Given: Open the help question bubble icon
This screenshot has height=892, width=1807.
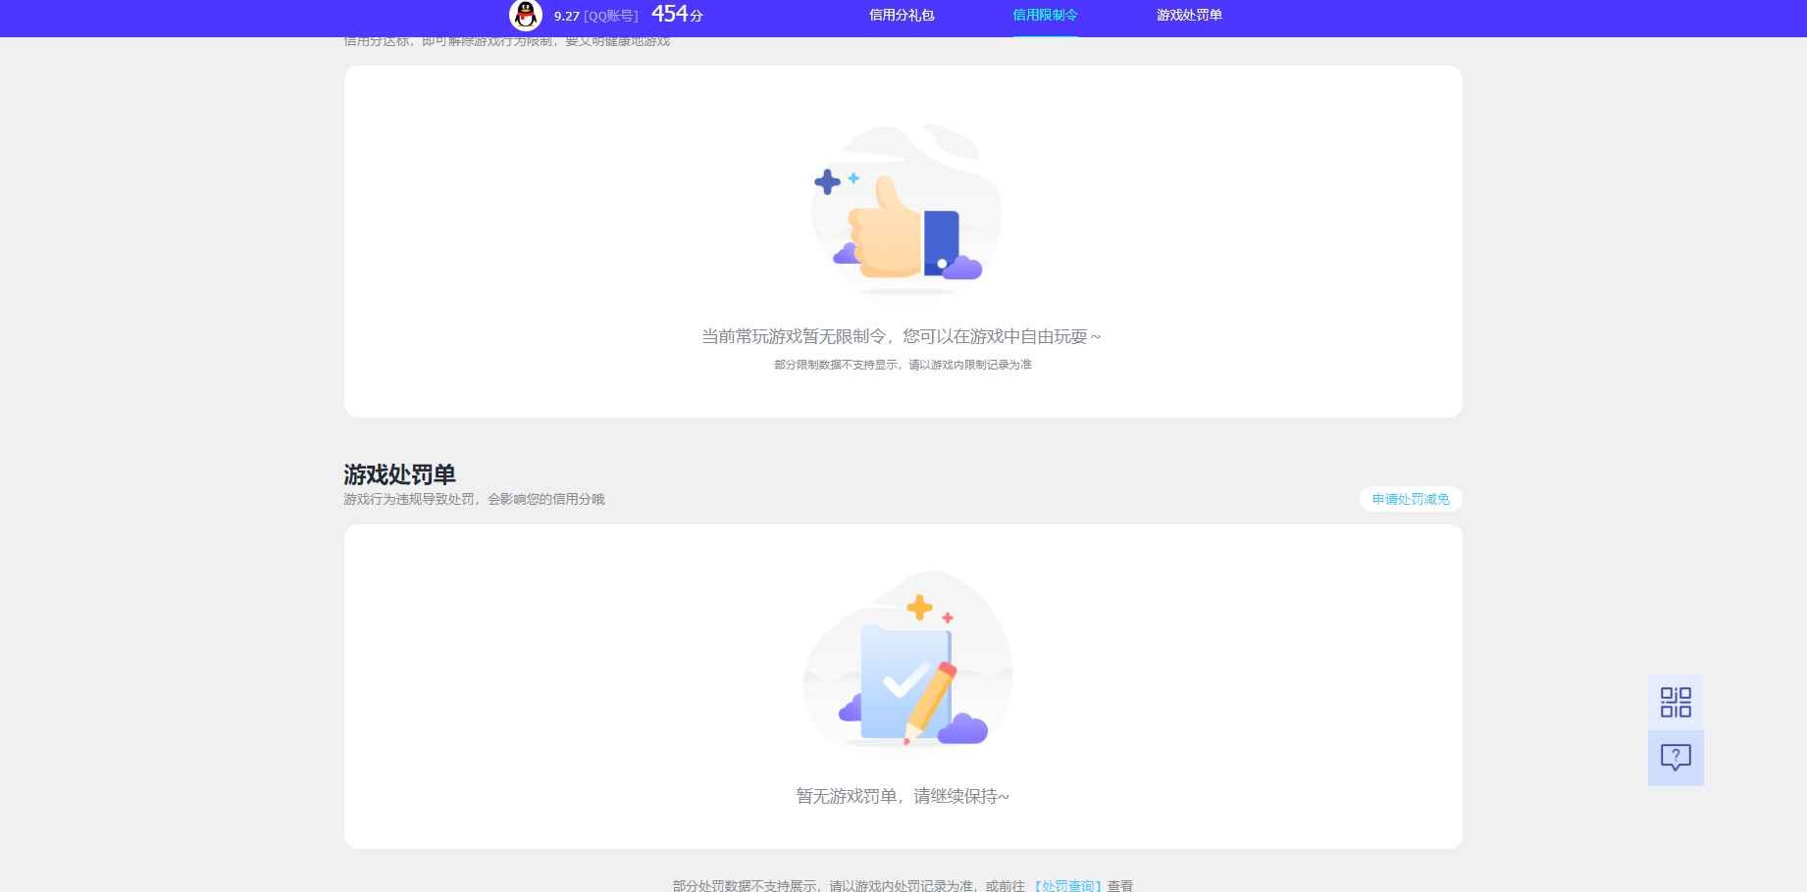Looking at the screenshot, I should pos(1676,758).
